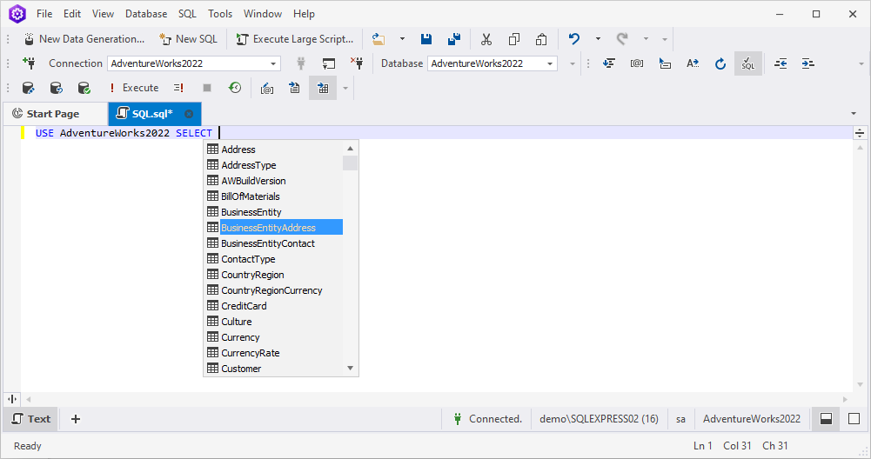Click the pencil-and-@ icon in the Execute toolbar

click(x=267, y=88)
